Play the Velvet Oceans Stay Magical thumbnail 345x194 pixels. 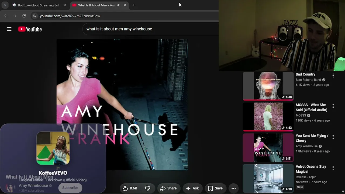tap(268, 178)
